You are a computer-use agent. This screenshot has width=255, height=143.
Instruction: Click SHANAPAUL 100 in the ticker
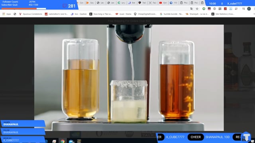(x=217, y=137)
